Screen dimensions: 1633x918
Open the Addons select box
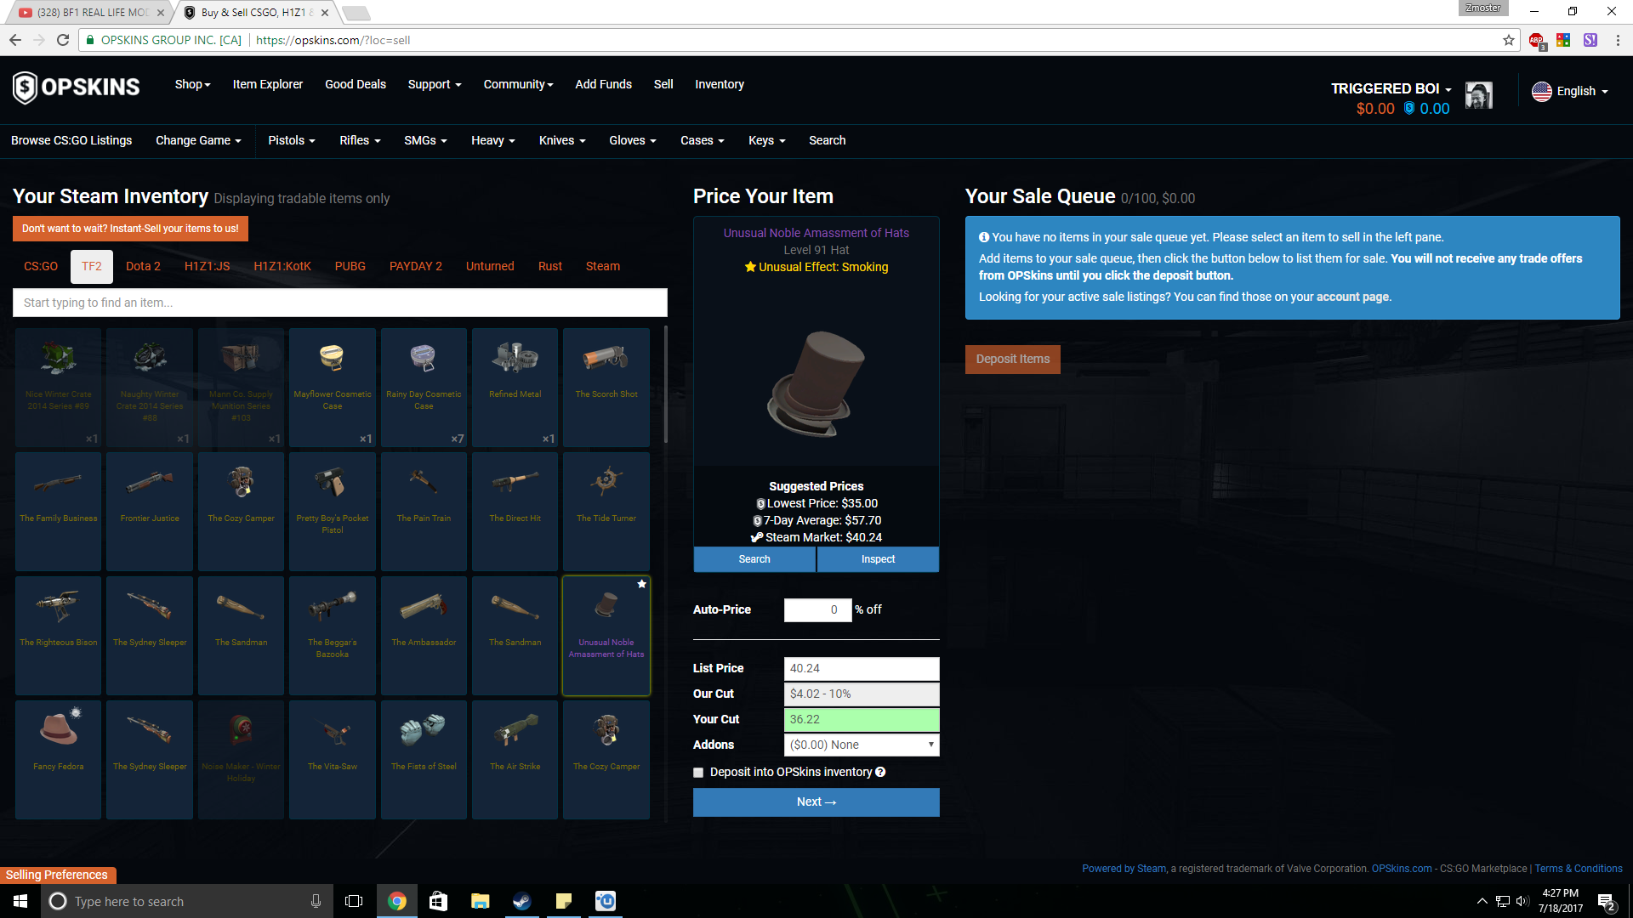862,745
